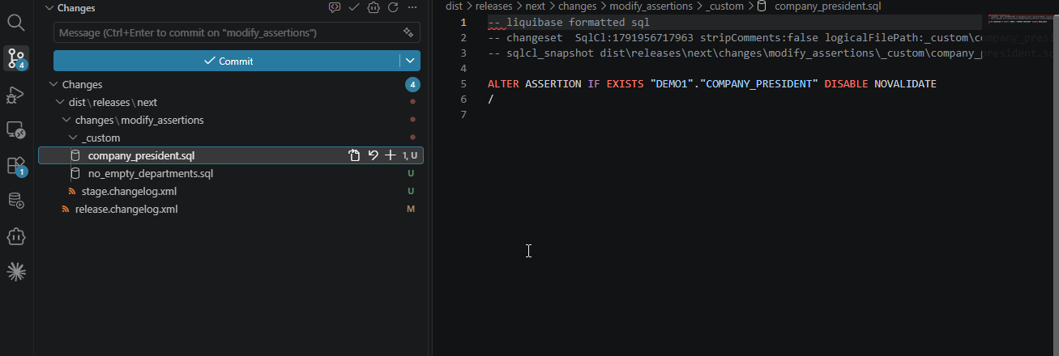Open the more actions ellipsis menu
This screenshot has height=356, width=1059.
pyautogui.click(x=412, y=7)
